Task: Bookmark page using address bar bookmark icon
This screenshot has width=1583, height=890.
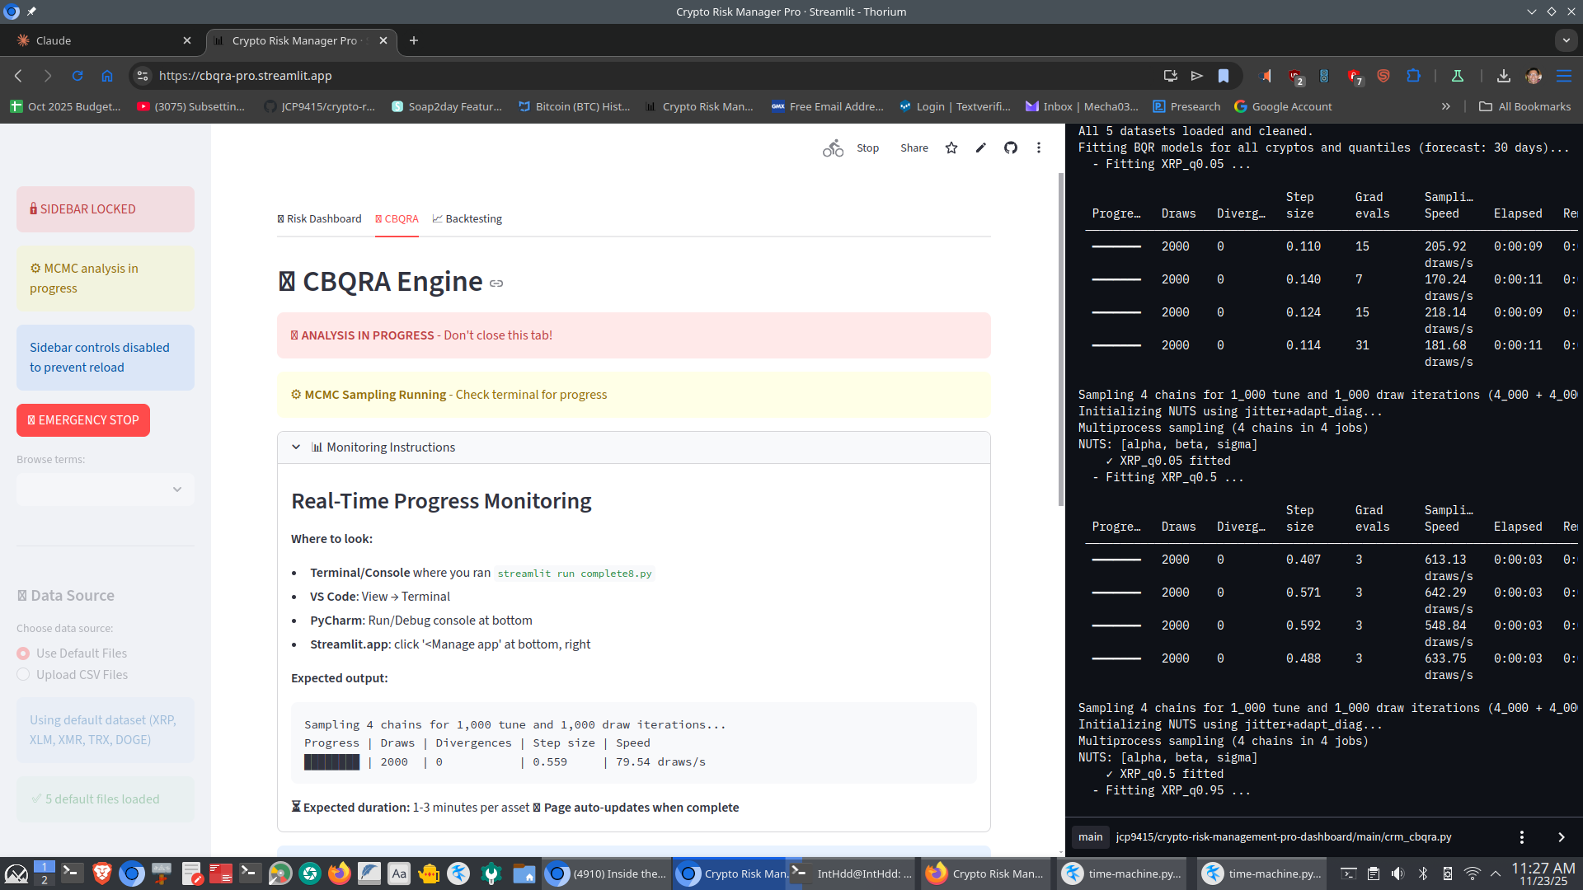Action: pyautogui.click(x=1224, y=76)
